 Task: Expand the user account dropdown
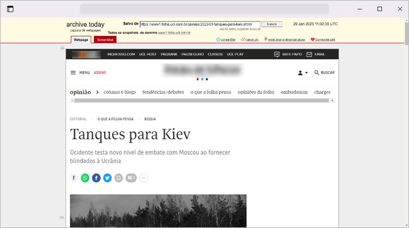click(x=303, y=73)
